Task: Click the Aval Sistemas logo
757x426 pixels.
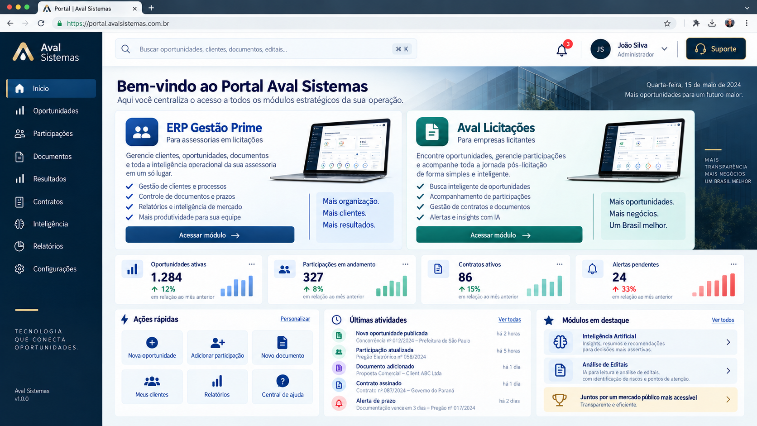Action: [x=46, y=52]
